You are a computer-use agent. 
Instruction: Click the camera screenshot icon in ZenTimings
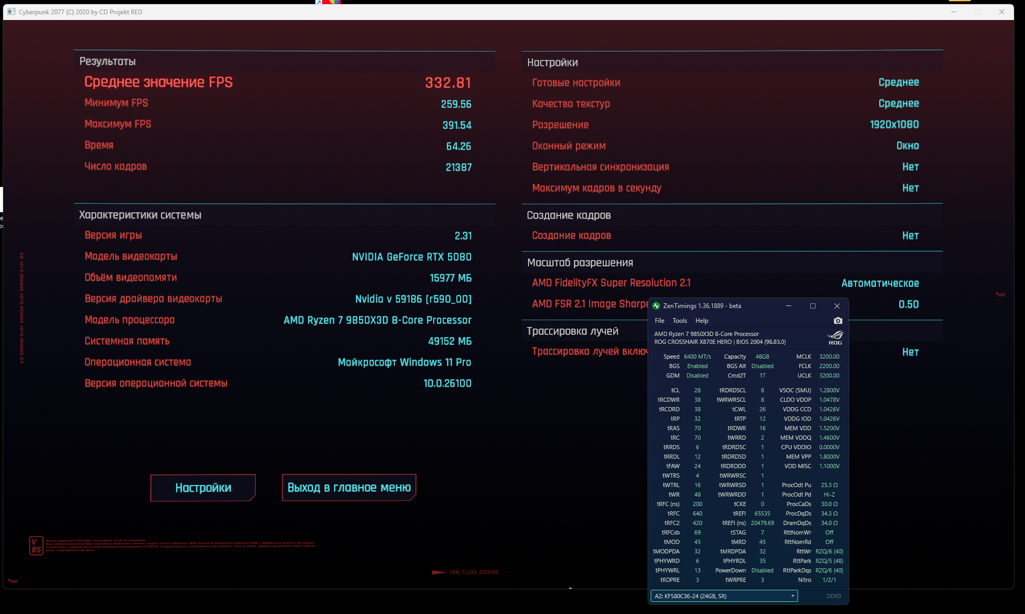pos(838,321)
